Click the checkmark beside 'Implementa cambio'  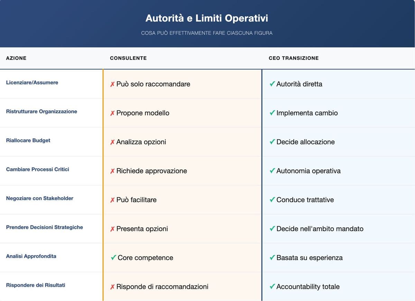click(x=272, y=113)
